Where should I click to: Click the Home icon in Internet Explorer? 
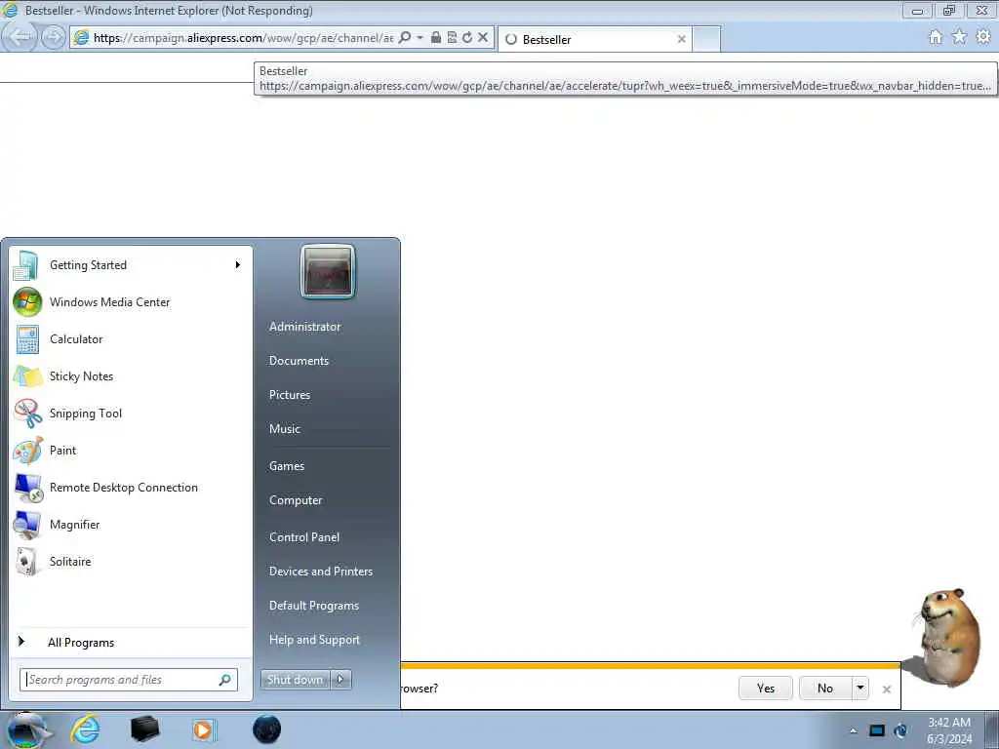coord(936,37)
